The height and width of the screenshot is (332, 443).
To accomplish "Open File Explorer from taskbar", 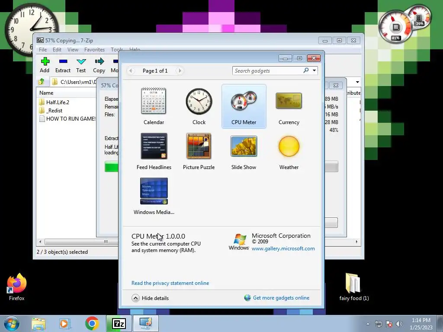I will (x=39, y=323).
